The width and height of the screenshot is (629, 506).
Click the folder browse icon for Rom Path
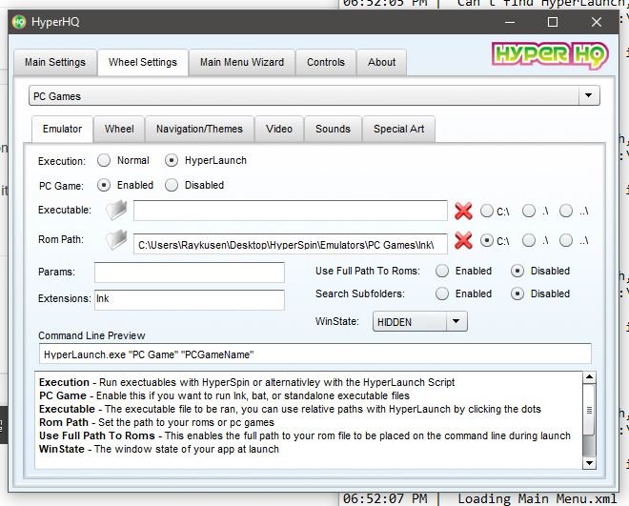tap(115, 242)
